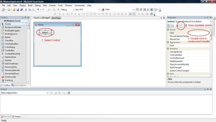Open Solution Explorer from the toolbar icon

(x=137, y=10)
